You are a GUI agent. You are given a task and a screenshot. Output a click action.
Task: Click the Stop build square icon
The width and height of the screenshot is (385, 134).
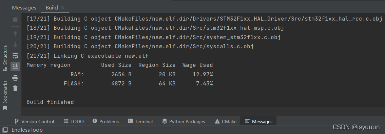click(15, 20)
